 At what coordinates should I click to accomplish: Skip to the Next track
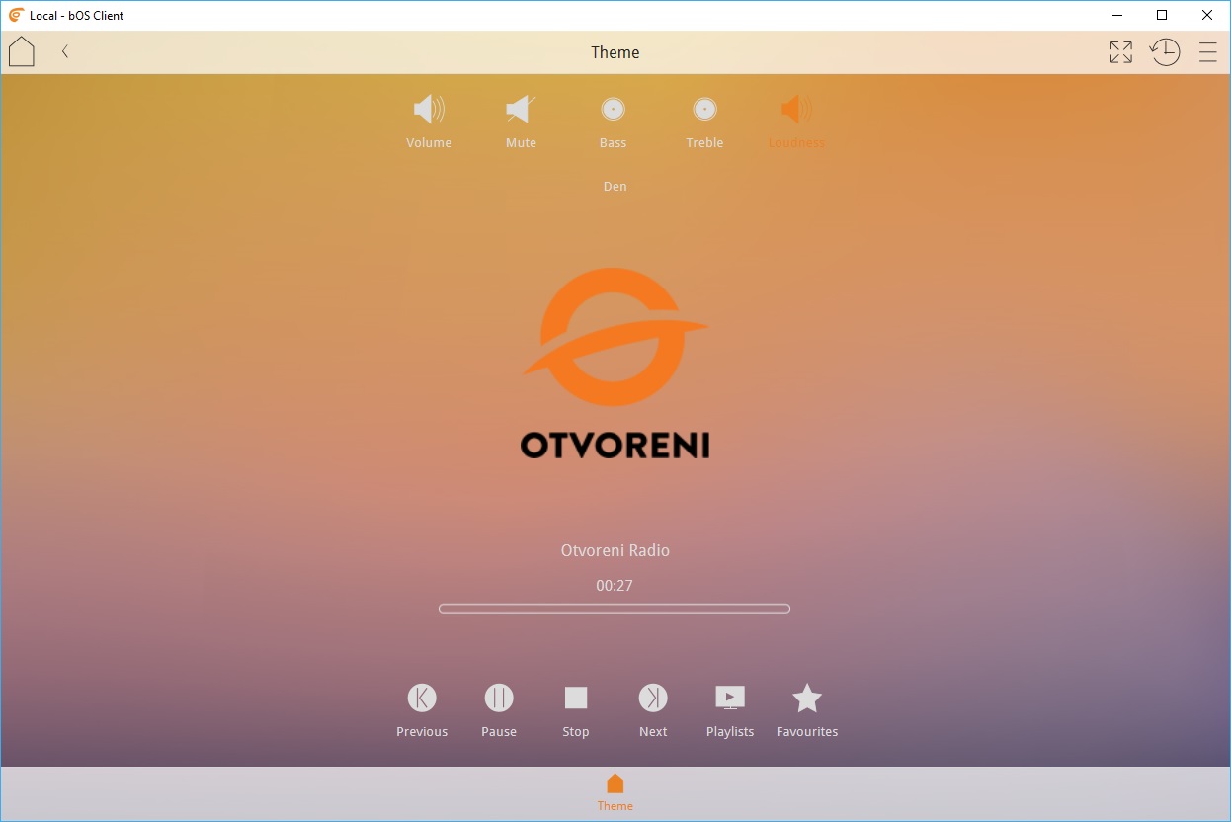tap(653, 699)
